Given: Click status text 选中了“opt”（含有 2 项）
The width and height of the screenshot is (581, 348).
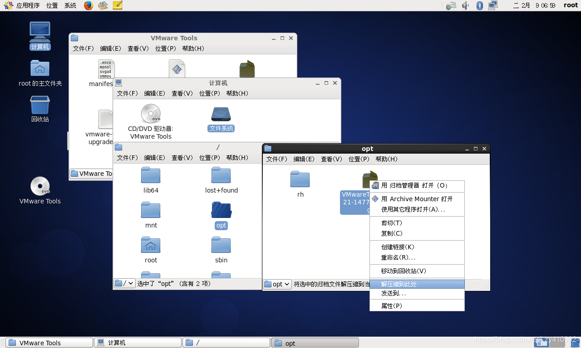Looking at the screenshot, I should click(x=174, y=284).
